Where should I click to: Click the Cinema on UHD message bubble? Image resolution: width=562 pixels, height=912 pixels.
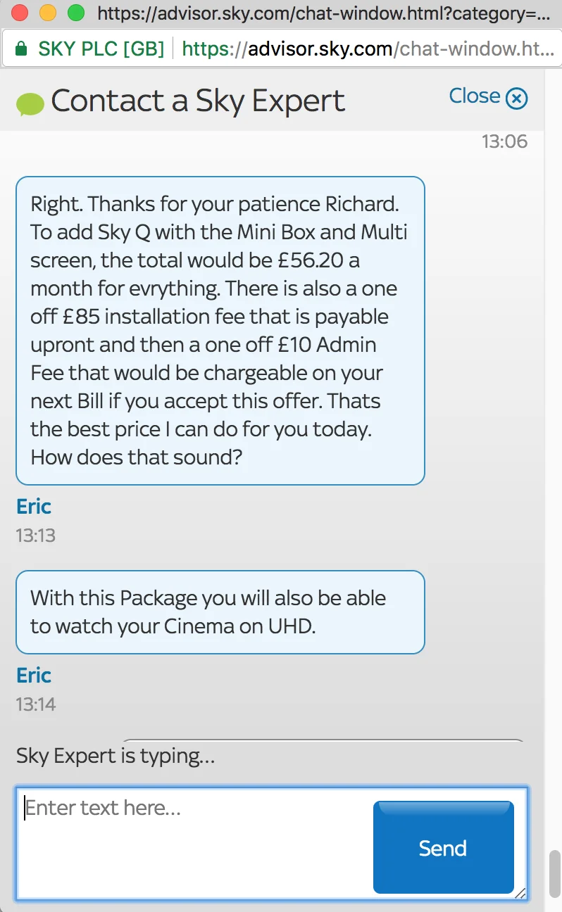220,612
